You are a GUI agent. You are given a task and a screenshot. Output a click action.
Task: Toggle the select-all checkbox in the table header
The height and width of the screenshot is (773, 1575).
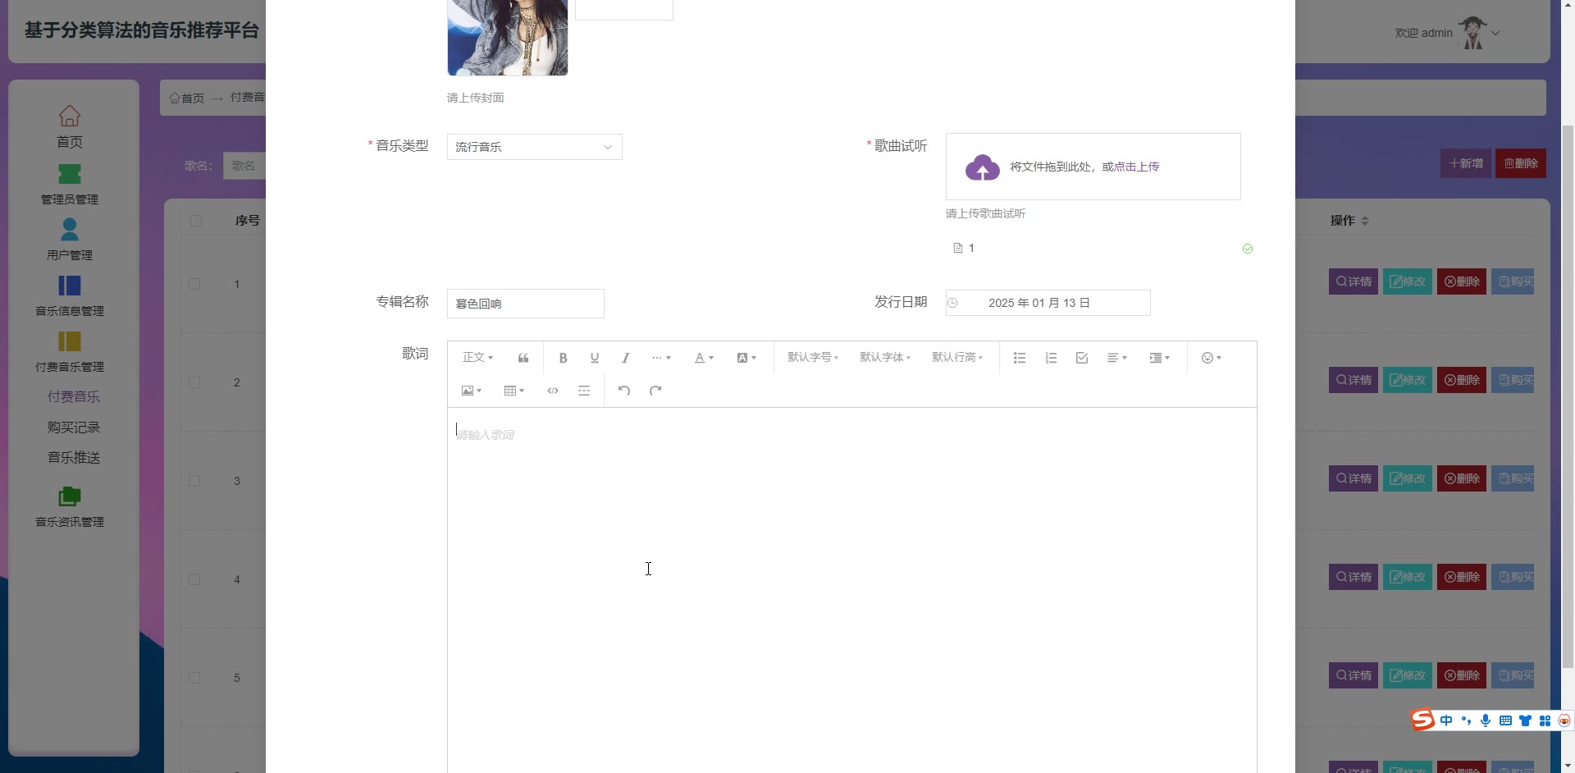coord(195,221)
